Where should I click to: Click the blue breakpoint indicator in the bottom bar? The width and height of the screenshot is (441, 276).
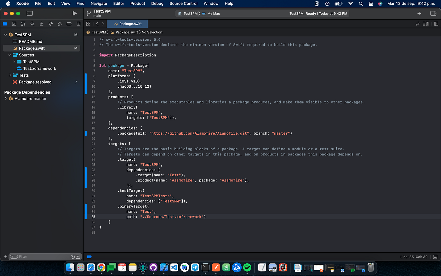point(89,257)
